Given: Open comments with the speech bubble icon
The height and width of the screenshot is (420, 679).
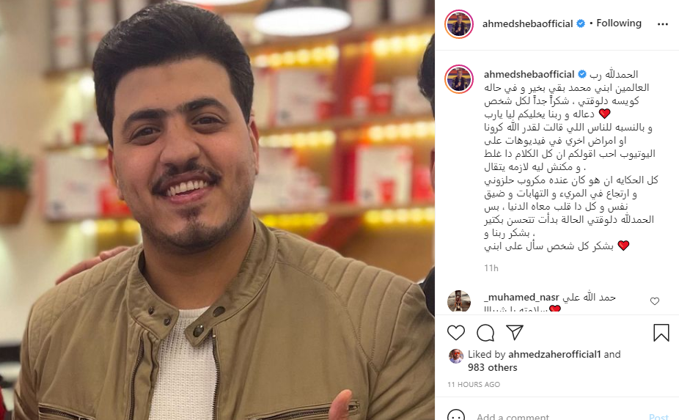Looking at the screenshot, I should click(x=485, y=333).
